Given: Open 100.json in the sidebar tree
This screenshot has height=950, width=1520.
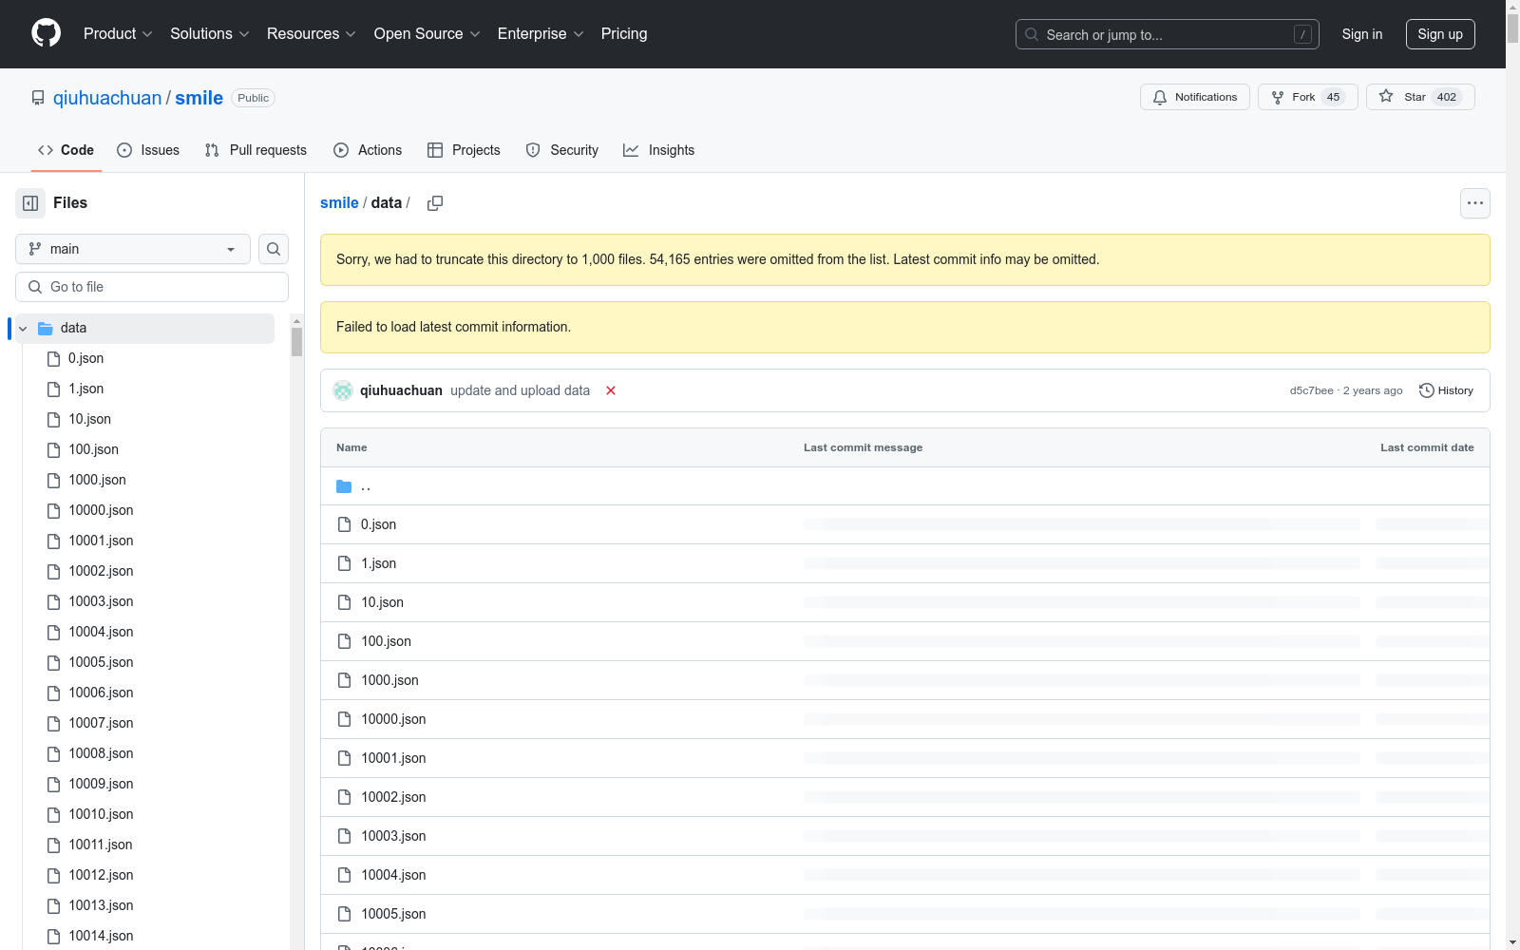Looking at the screenshot, I should pos(93,449).
